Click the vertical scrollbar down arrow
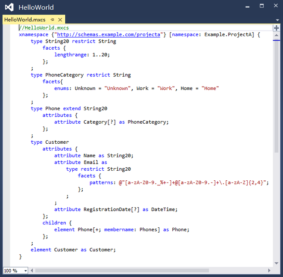The height and width of the screenshot is (277, 283). pyautogui.click(x=276, y=263)
